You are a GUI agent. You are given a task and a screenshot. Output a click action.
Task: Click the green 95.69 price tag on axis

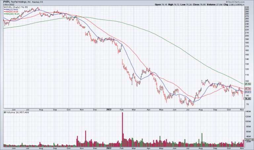click(247, 84)
